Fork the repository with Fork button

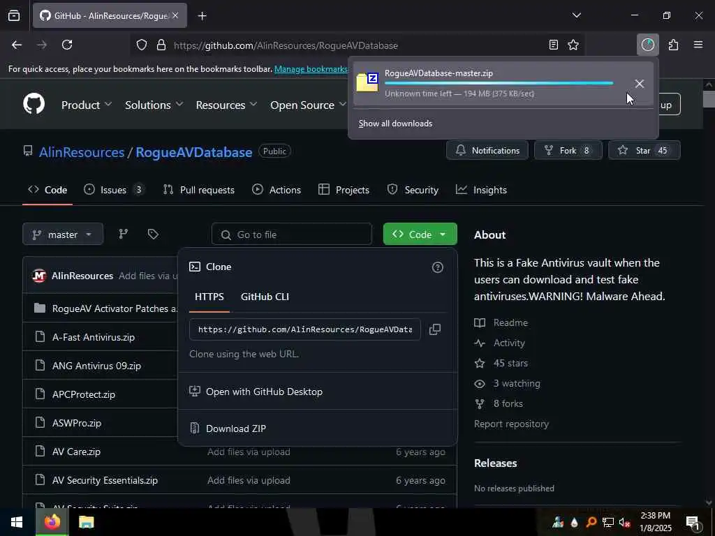point(568,151)
